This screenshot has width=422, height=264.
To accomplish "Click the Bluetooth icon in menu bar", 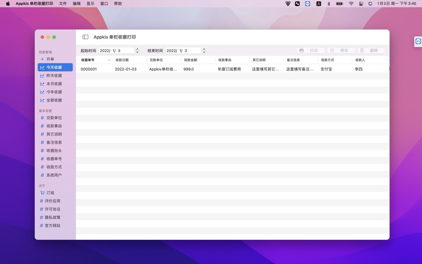I will coord(329,4).
